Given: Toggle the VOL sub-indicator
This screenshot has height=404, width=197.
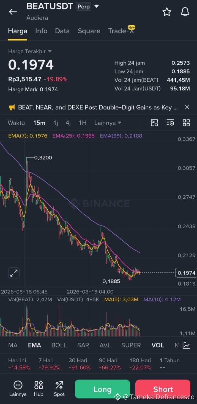Looking at the screenshot, I should coord(158,345).
